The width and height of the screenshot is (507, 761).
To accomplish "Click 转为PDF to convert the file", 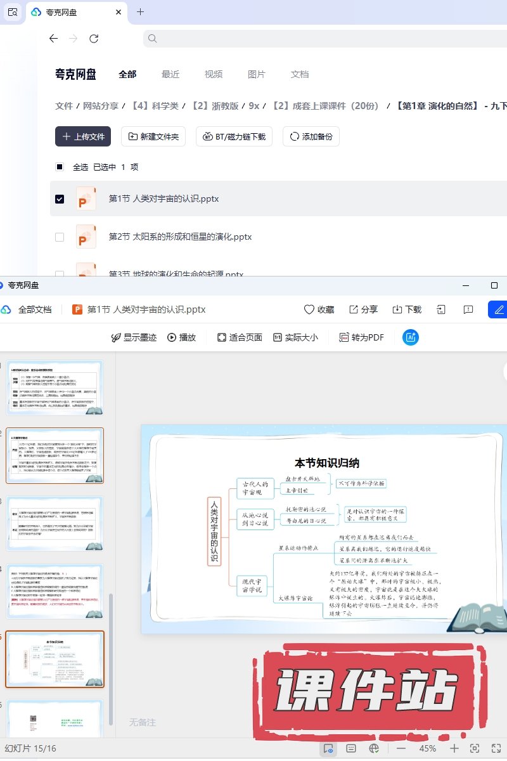I will click(361, 337).
